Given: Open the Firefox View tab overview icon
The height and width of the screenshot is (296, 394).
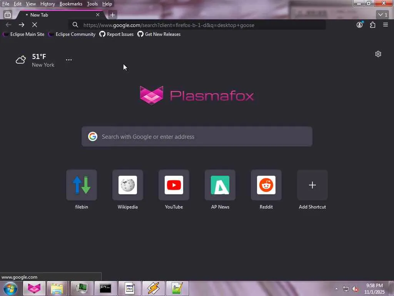Looking at the screenshot, I should click(x=8, y=15).
